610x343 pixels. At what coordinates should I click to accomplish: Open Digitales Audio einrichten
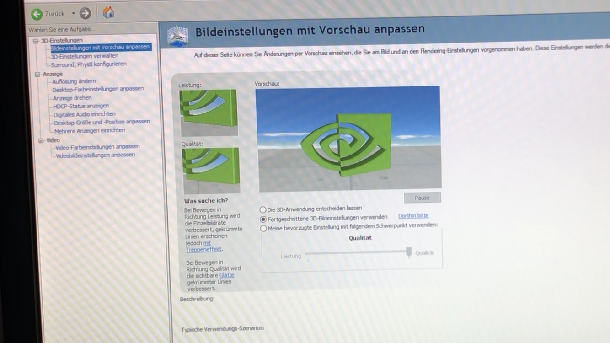85,114
